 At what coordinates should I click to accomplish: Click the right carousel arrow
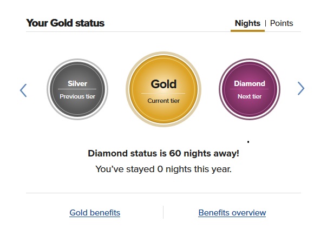[301, 89]
